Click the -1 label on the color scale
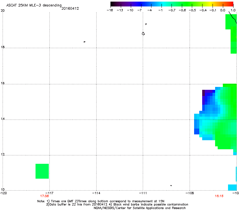239x210 pixels. click(160, 10)
